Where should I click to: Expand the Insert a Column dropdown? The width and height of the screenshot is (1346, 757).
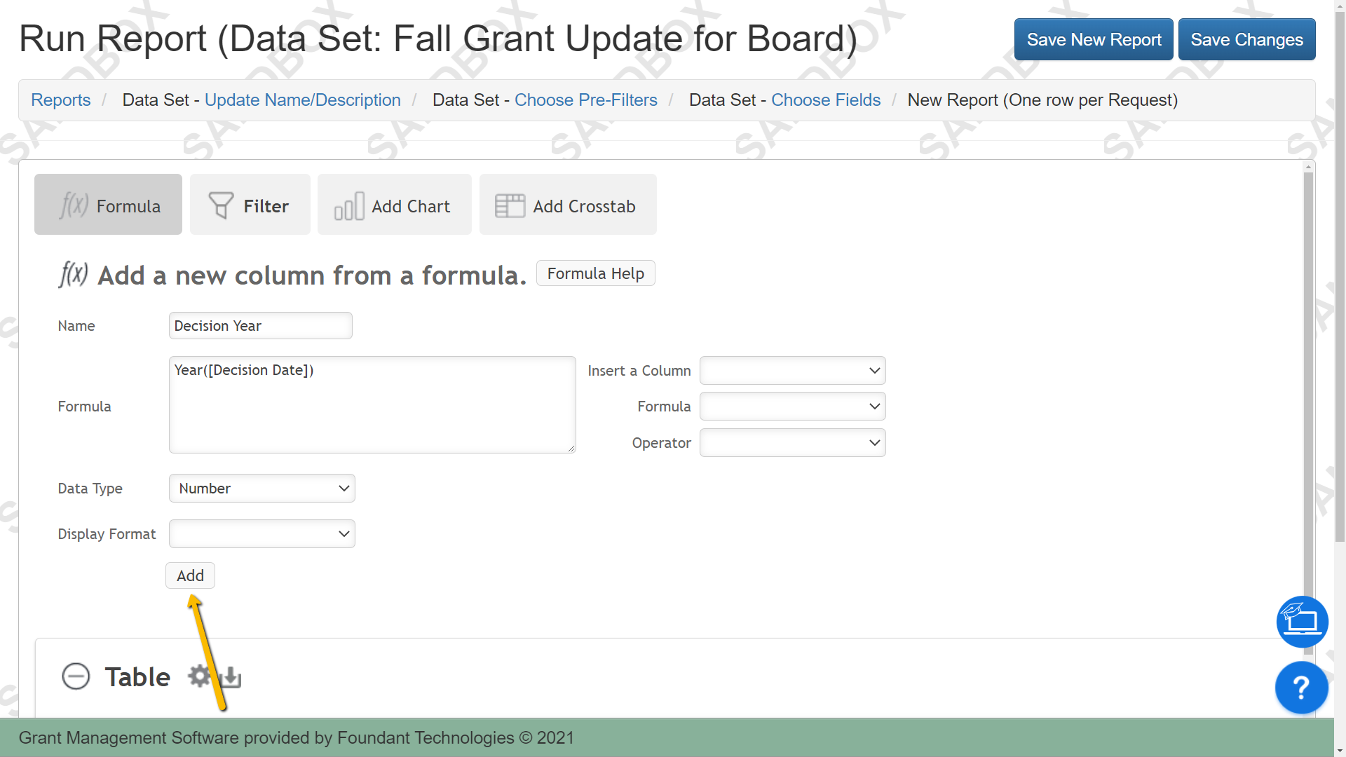[793, 371]
